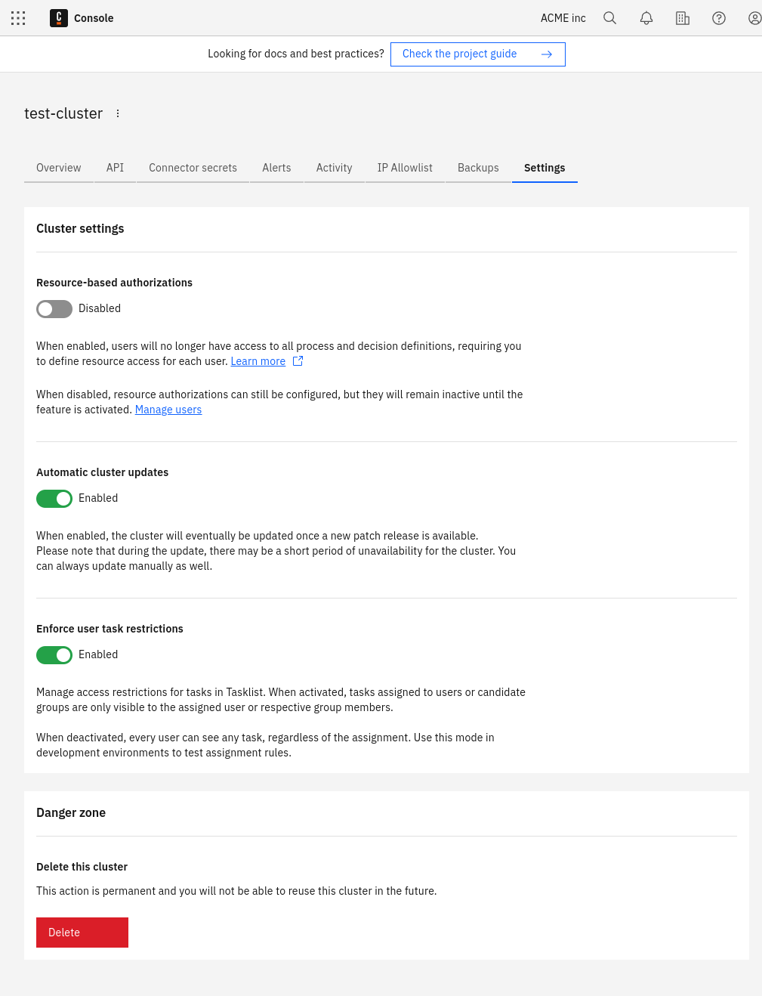Open the notifications bell
762x996 pixels.
point(646,18)
